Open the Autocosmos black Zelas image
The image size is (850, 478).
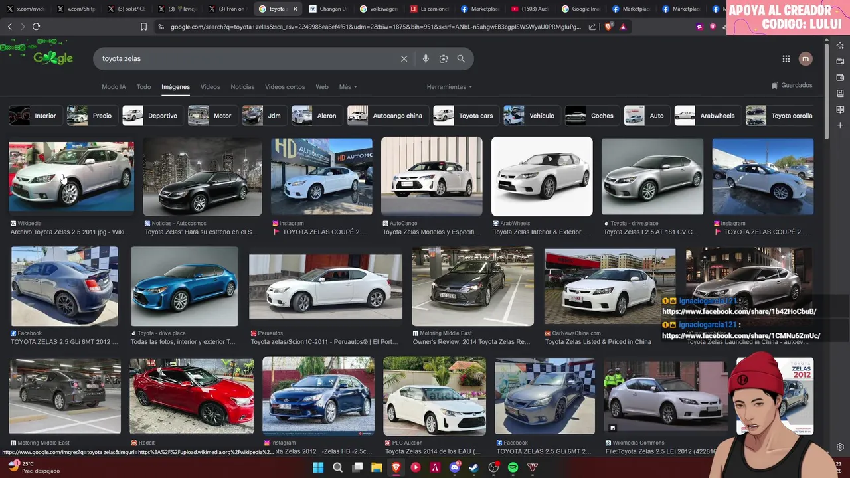(x=203, y=177)
